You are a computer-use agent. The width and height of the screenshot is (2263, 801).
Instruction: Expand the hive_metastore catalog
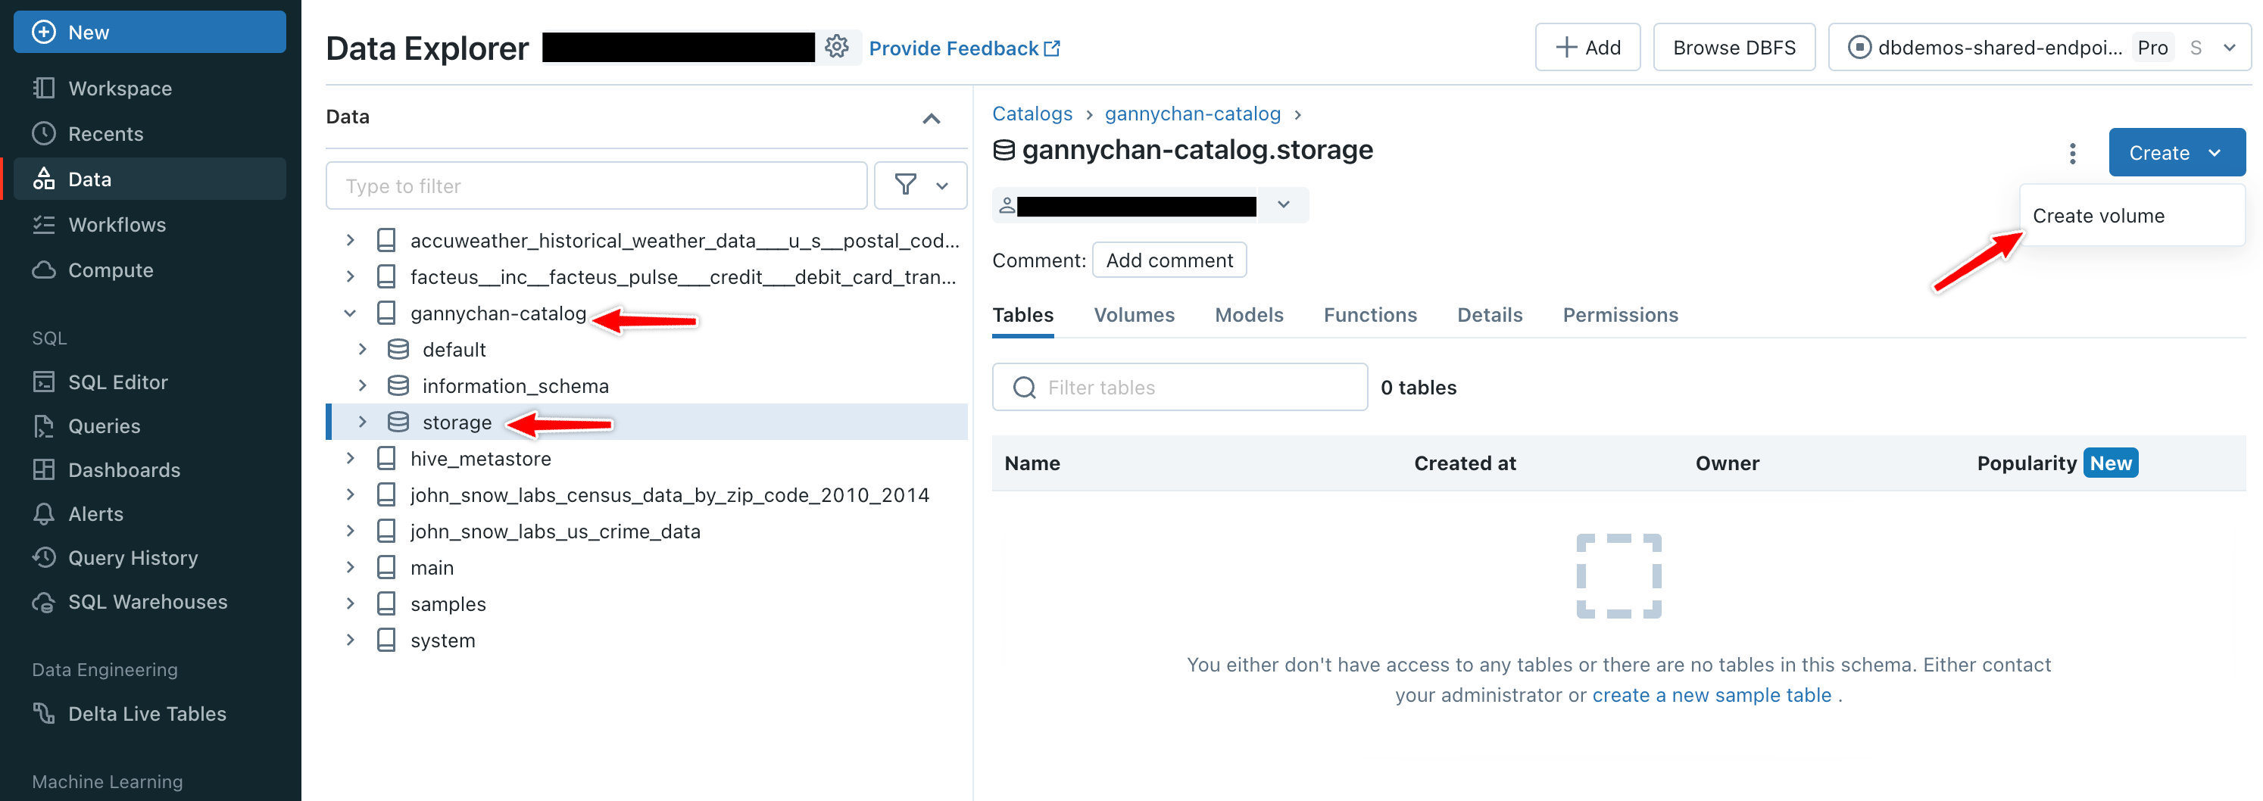(350, 459)
